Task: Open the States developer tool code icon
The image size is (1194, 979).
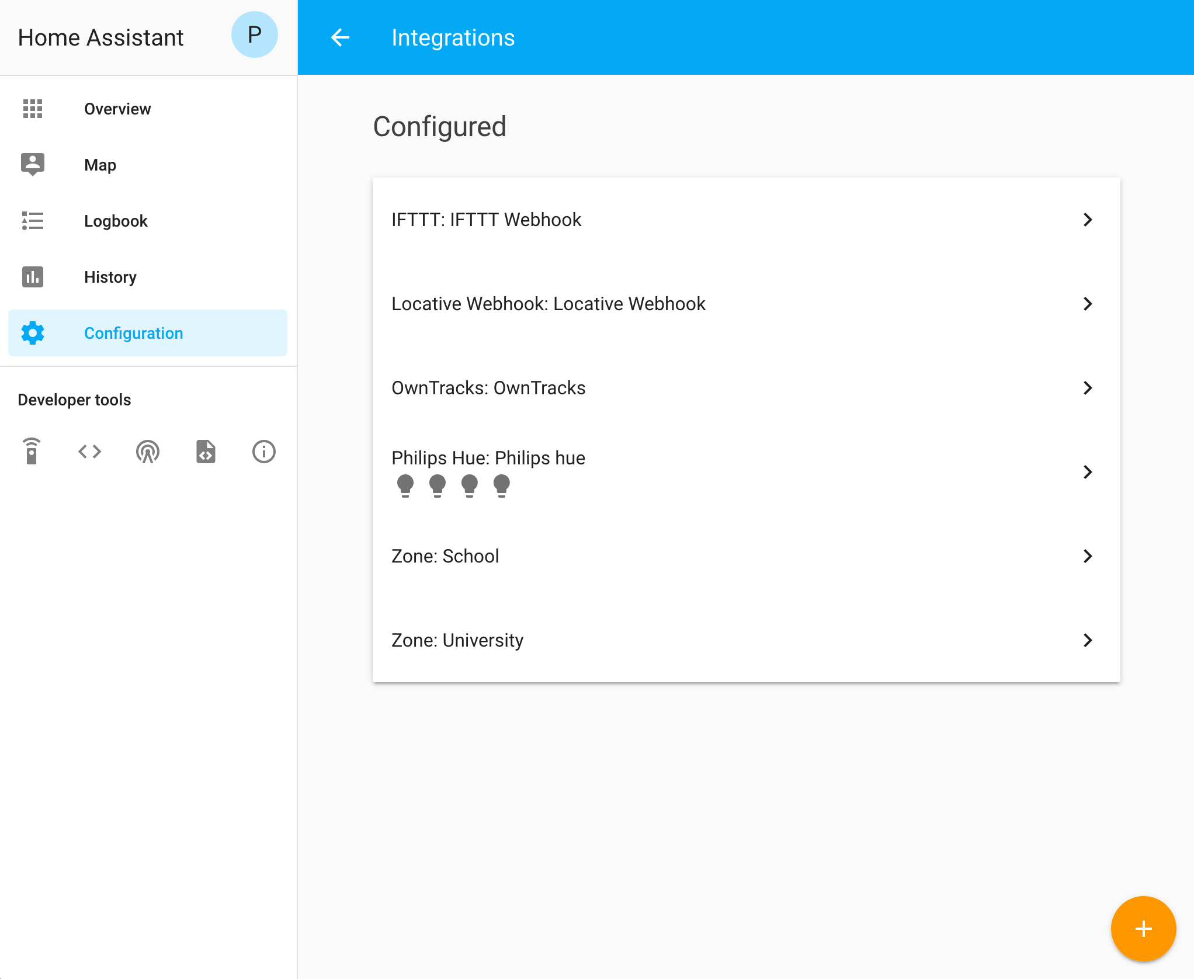Action: pyautogui.click(x=90, y=452)
